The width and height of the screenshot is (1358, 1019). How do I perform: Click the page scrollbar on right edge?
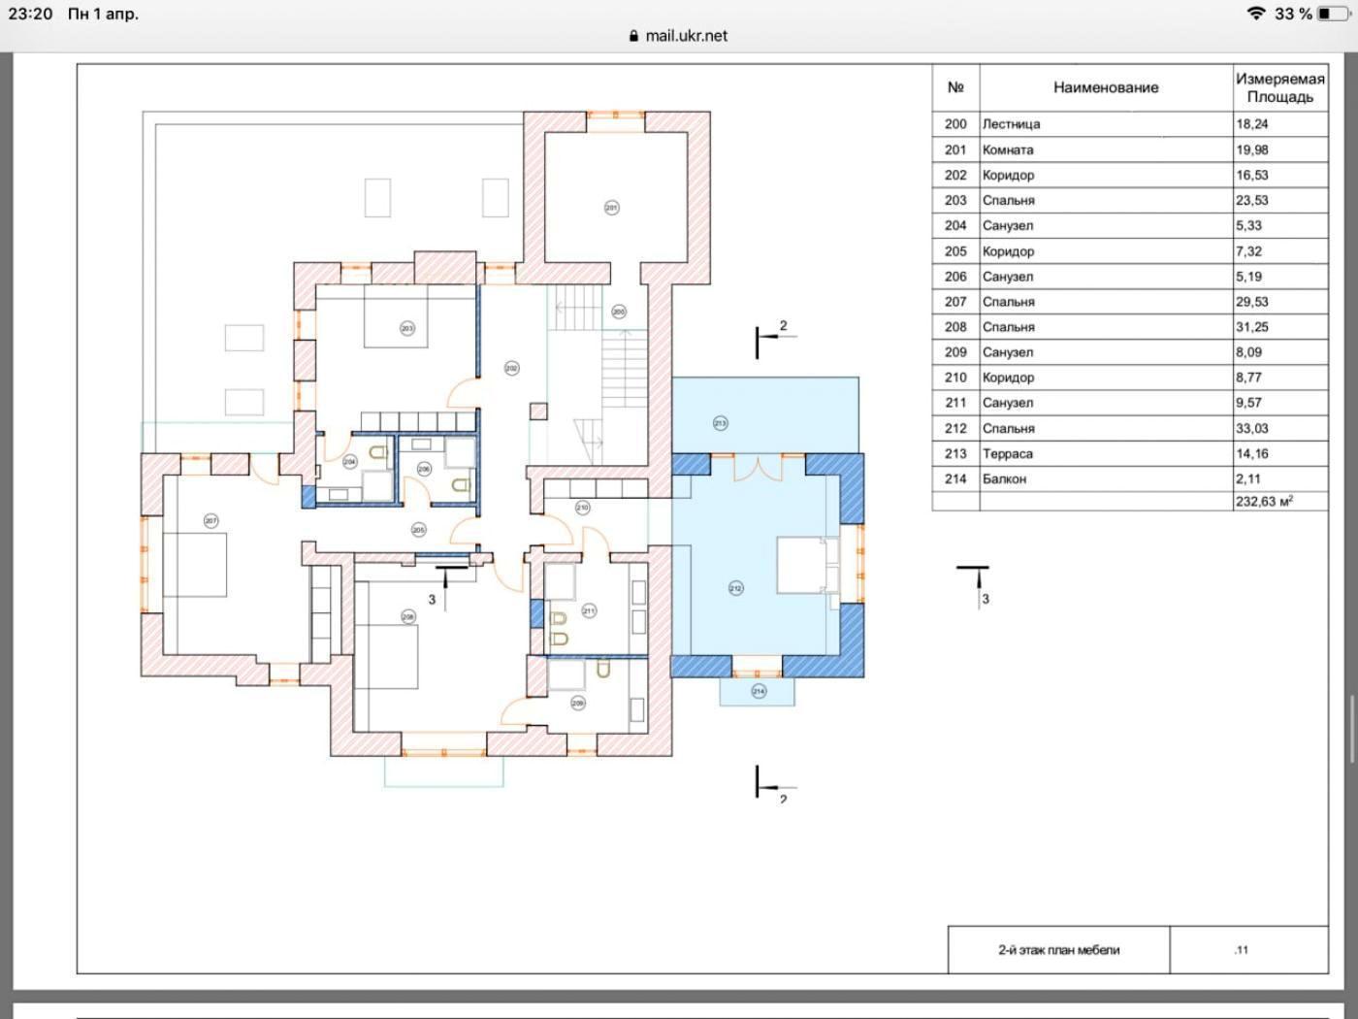1352,728
